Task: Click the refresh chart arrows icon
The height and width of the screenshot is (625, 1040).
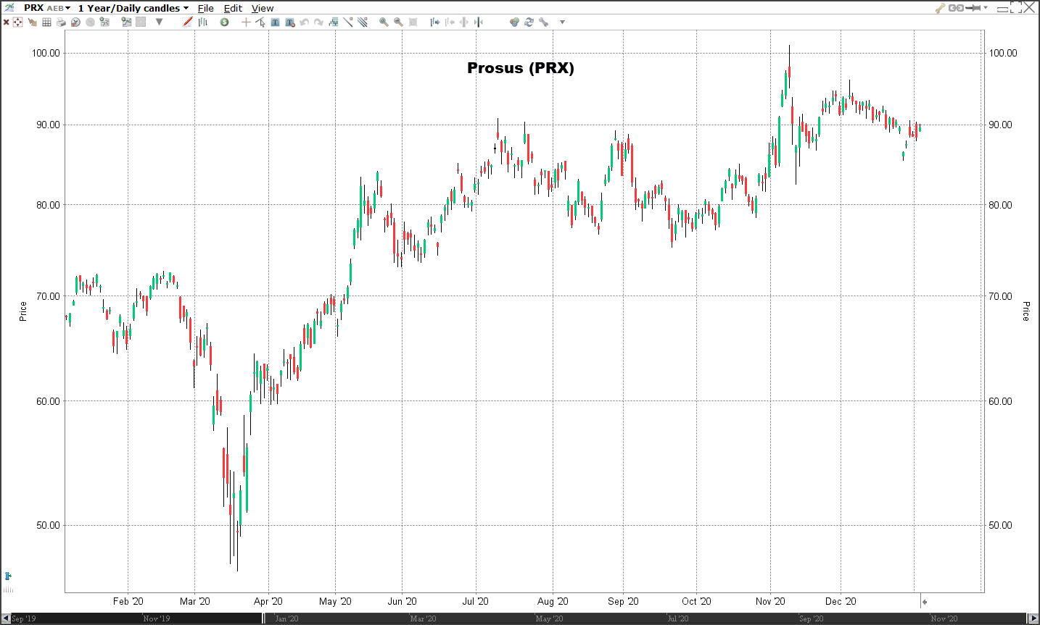Action: coord(529,22)
